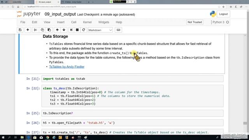Open the Widgets menu
Viewport: 249px width, 140px height.
tap(103, 22)
